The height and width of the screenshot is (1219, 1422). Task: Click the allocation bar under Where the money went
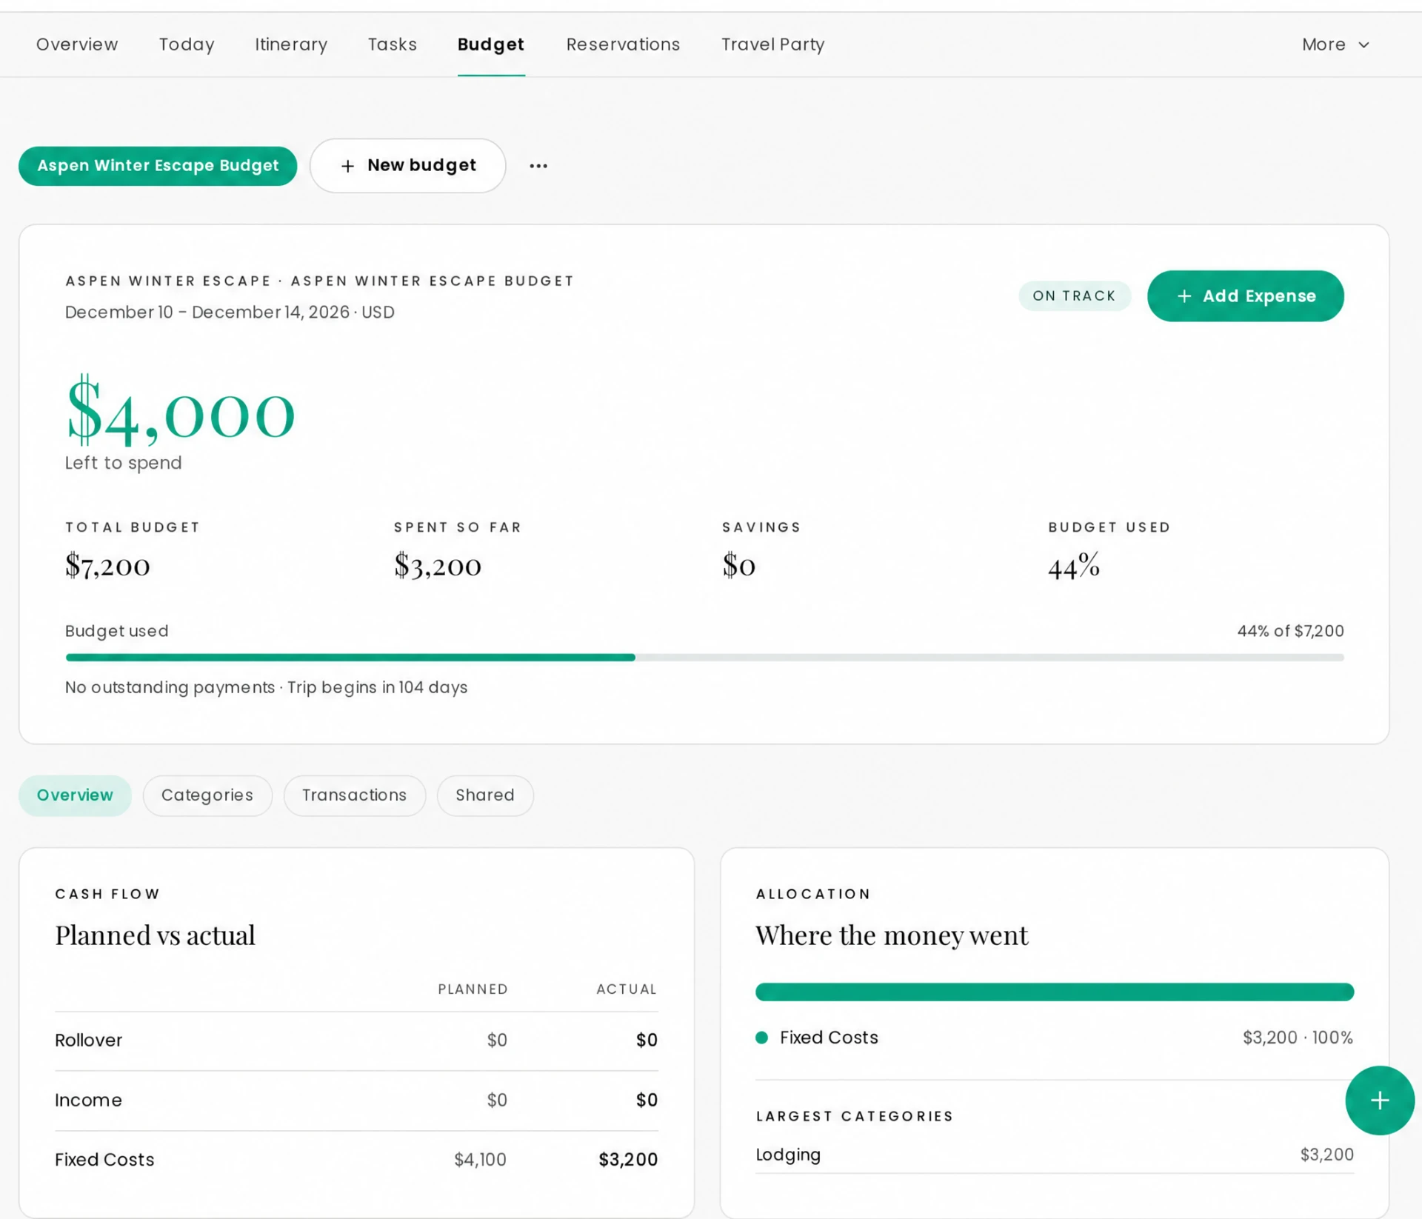[x=1055, y=992]
